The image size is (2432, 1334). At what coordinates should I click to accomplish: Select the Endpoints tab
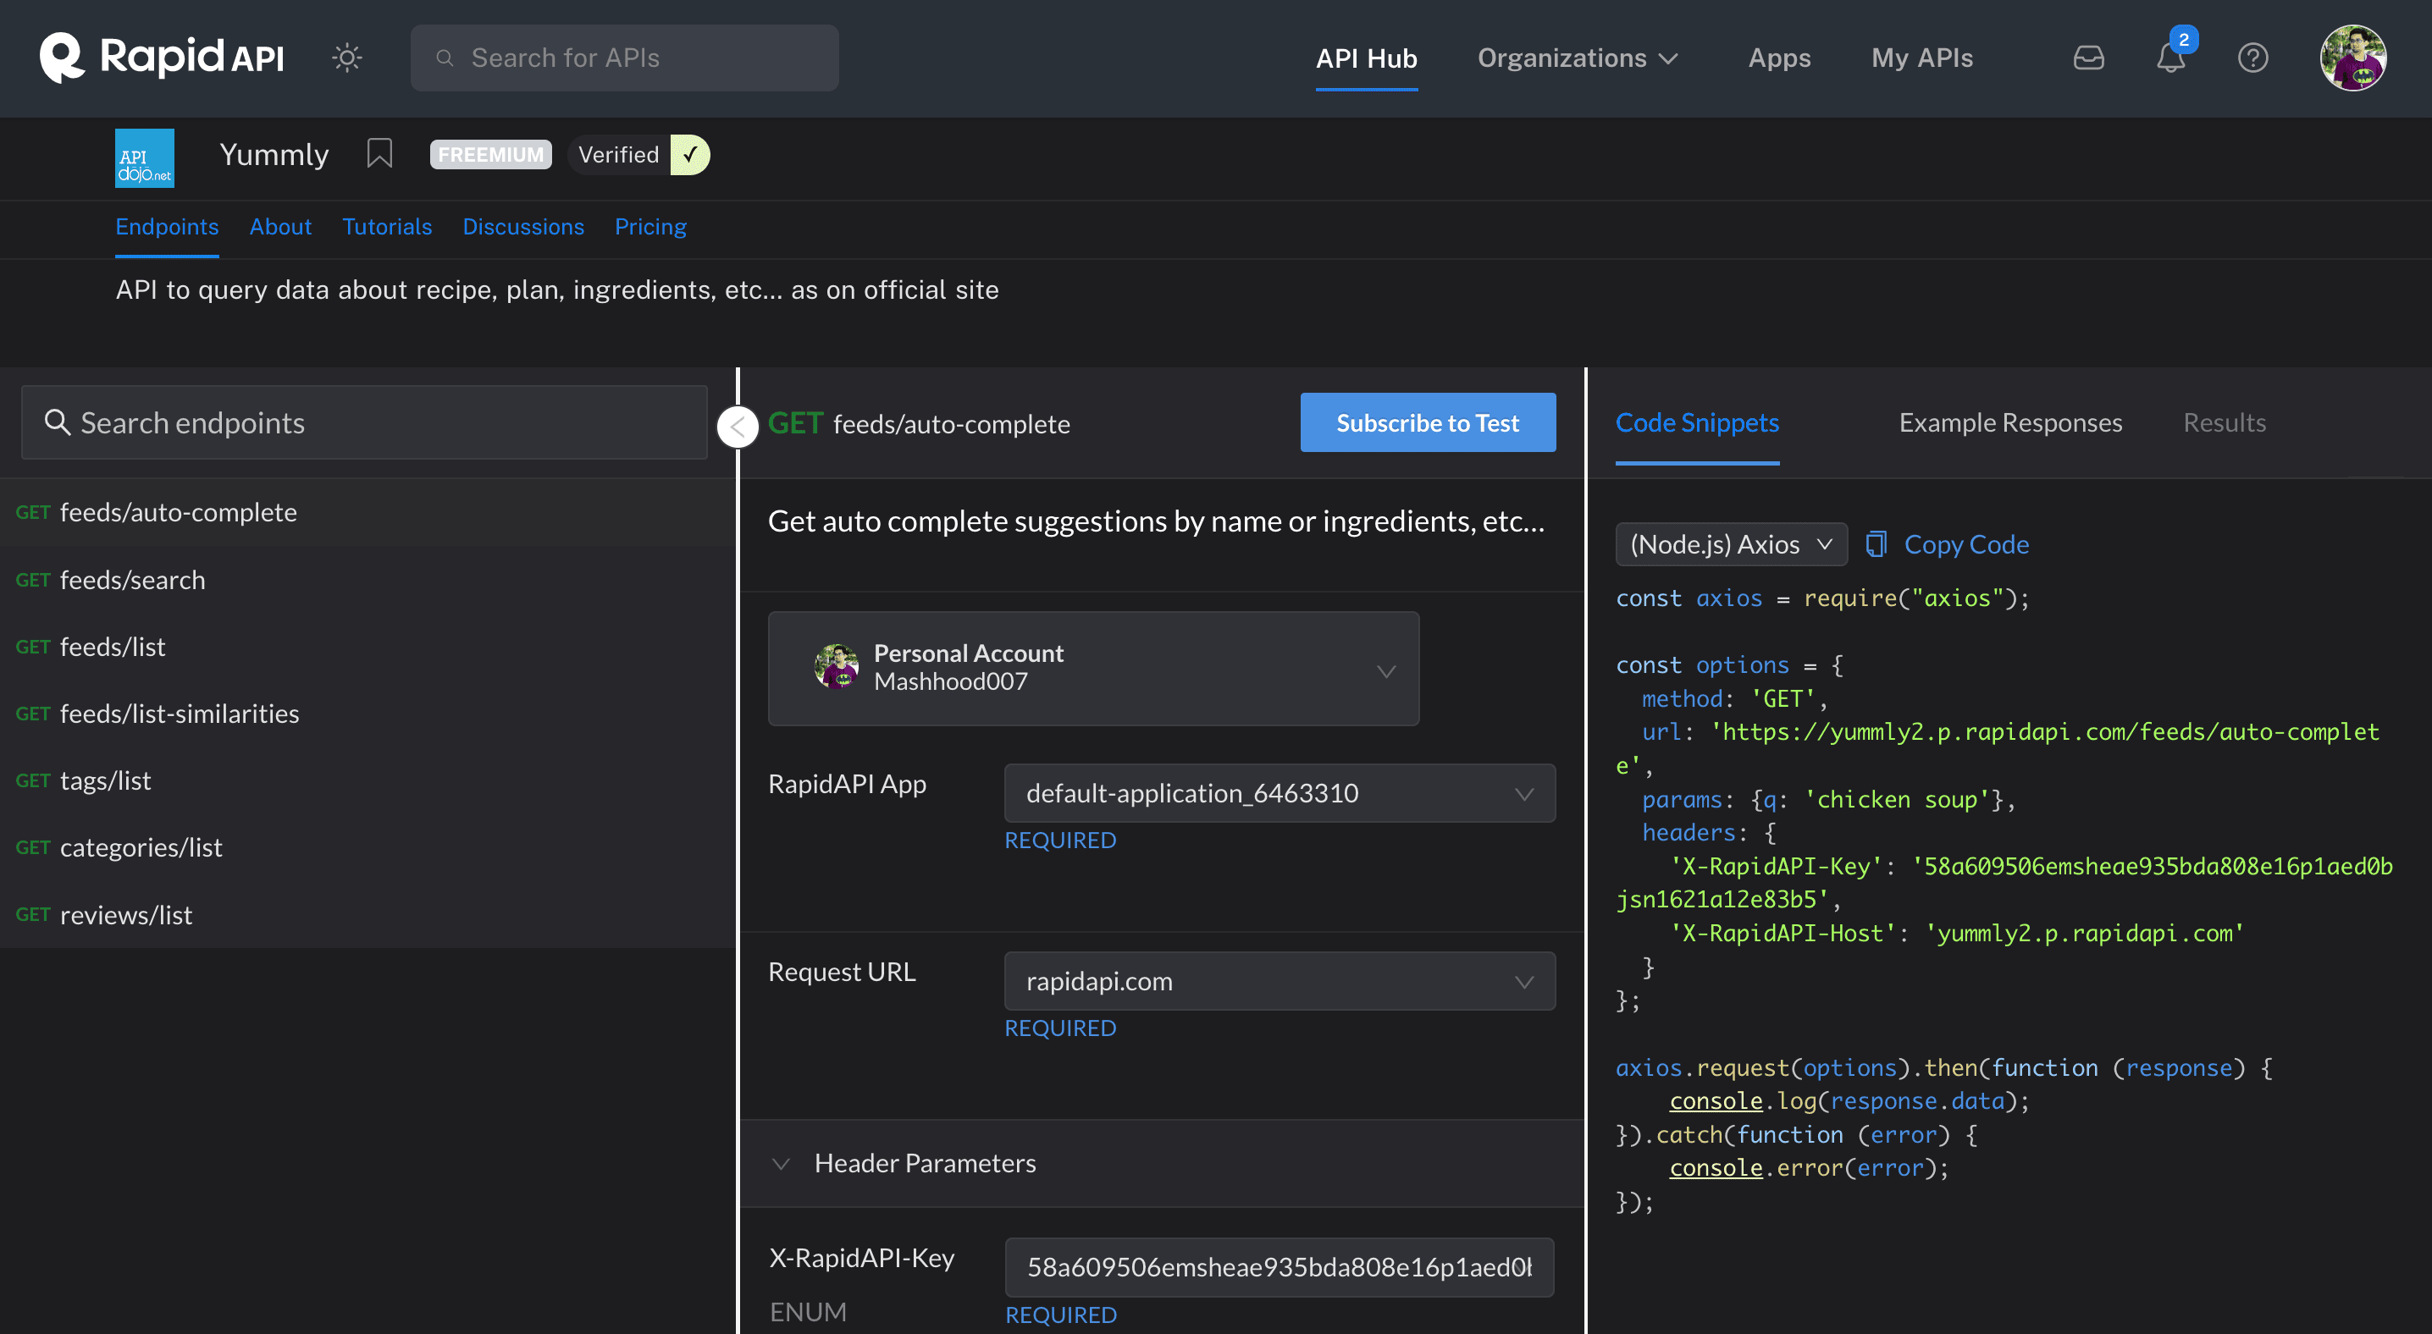(167, 226)
